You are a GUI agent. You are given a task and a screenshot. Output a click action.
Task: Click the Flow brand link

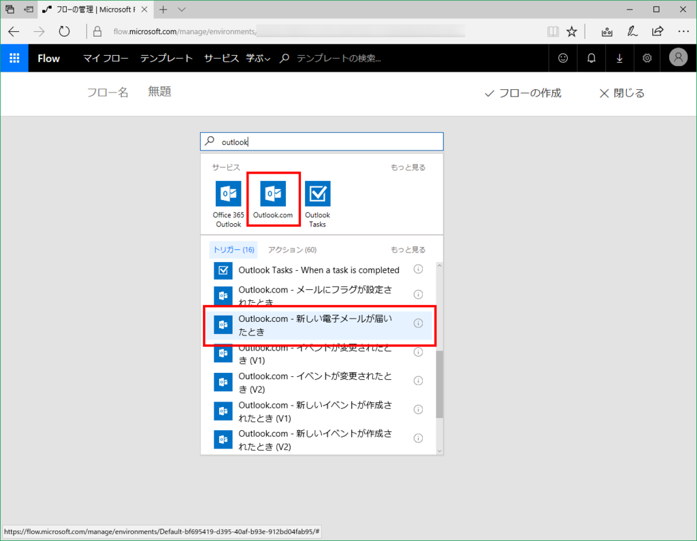tap(48, 59)
